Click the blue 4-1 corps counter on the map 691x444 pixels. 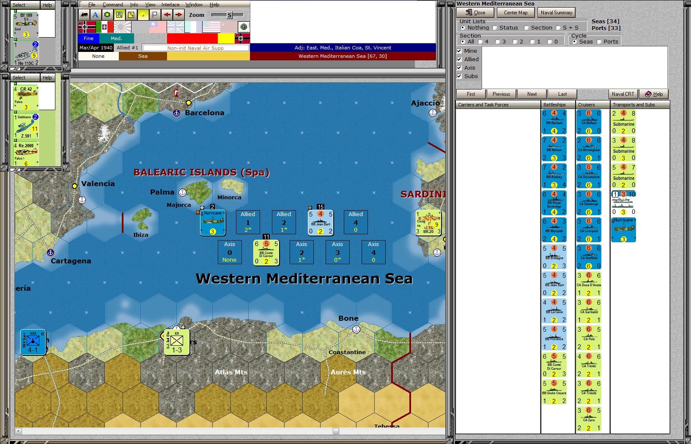click(33, 342)
